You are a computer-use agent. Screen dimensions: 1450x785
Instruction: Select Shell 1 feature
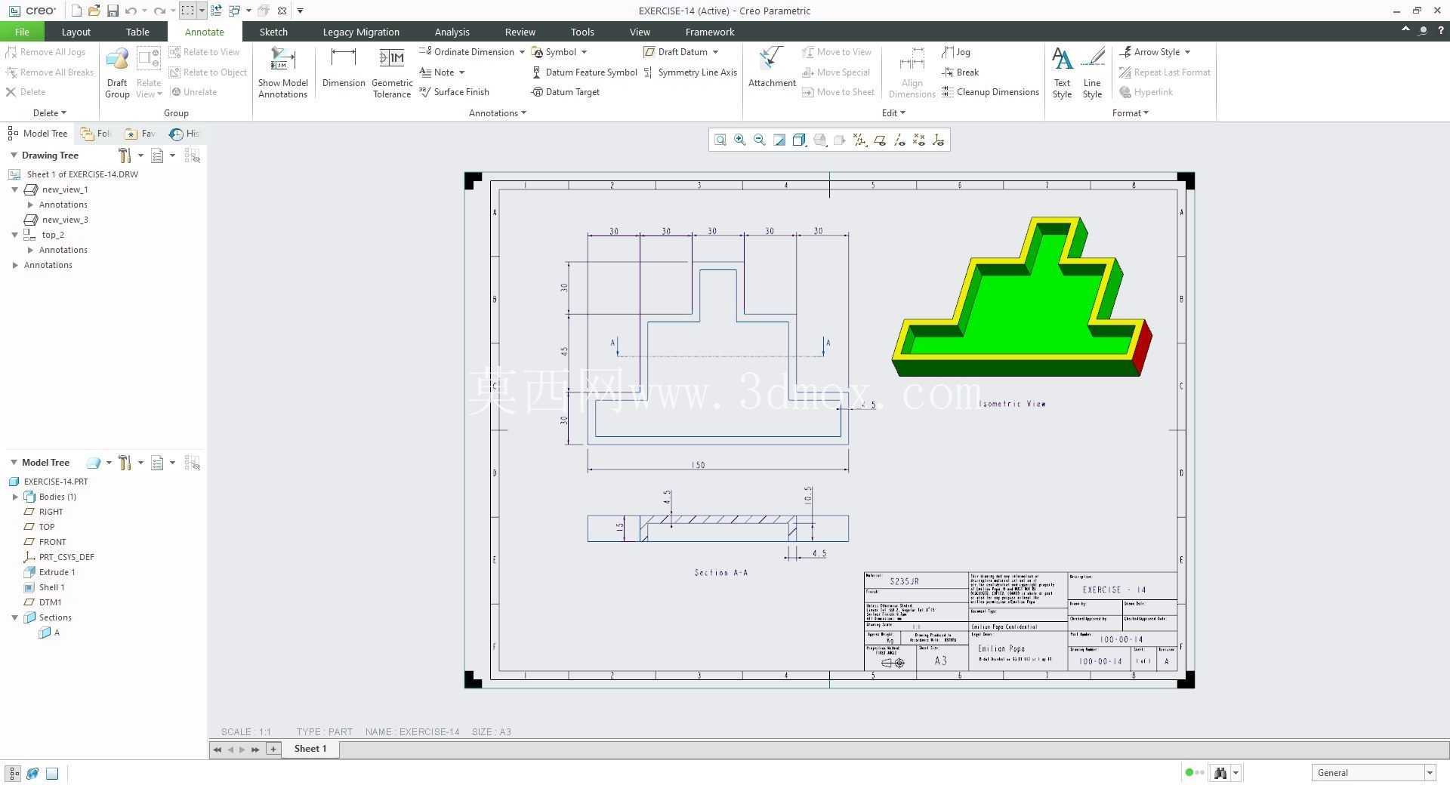[x=45, y=587]
